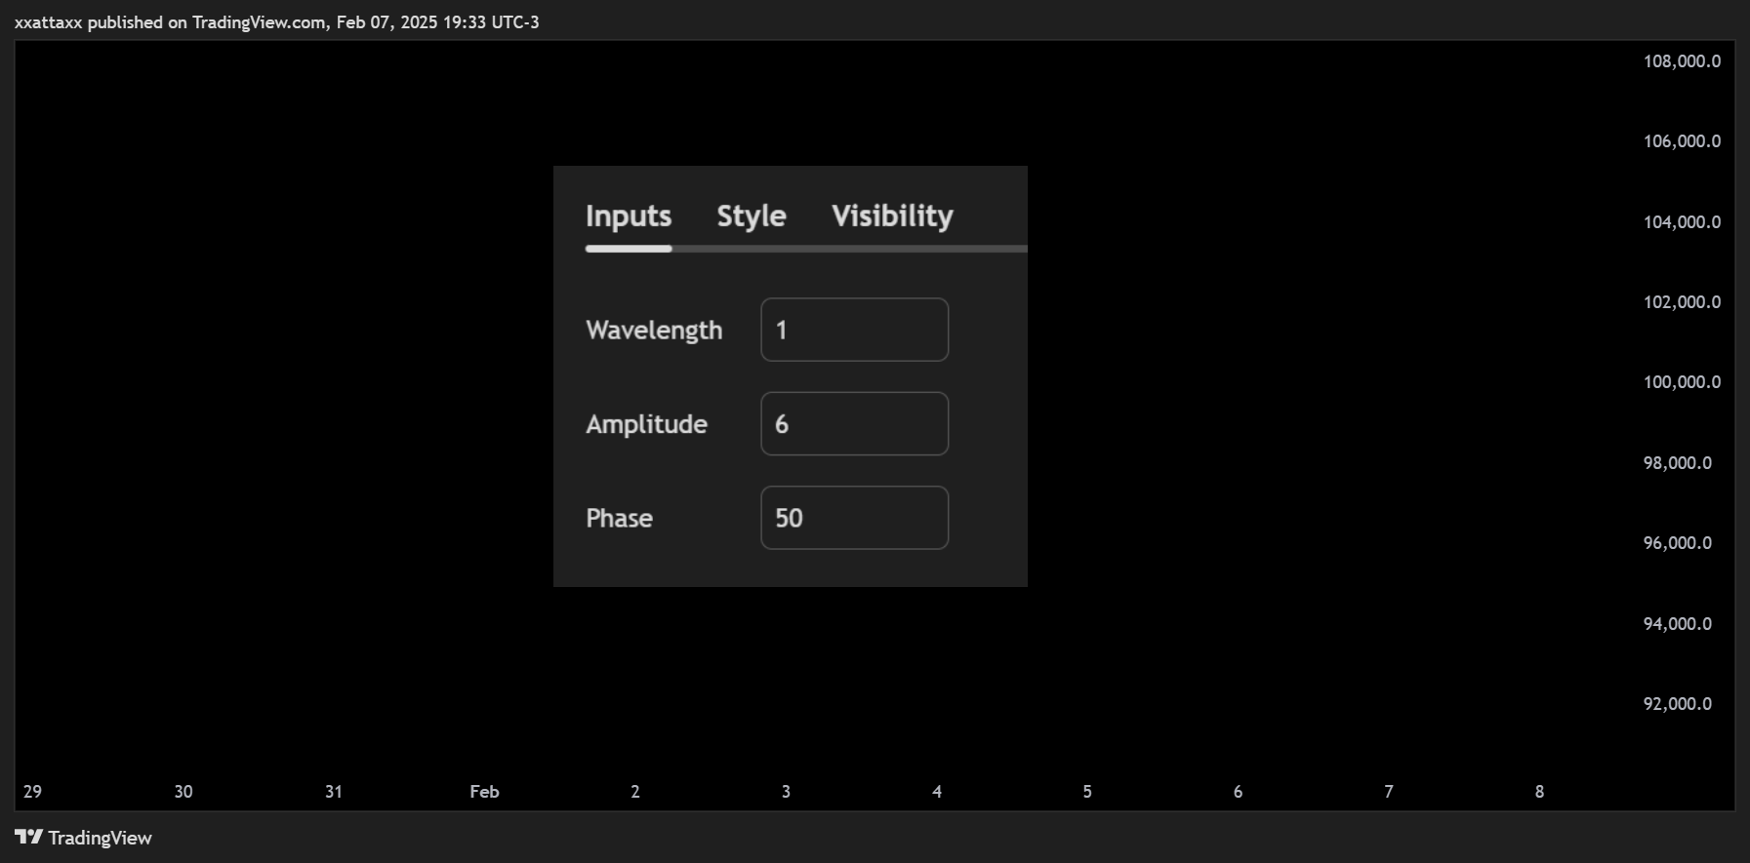This screenshot has height=863, width=1750.
Task: Click the Amplitude input field
Action: (855, 423)
